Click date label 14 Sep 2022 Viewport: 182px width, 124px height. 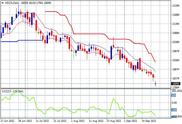149,121
